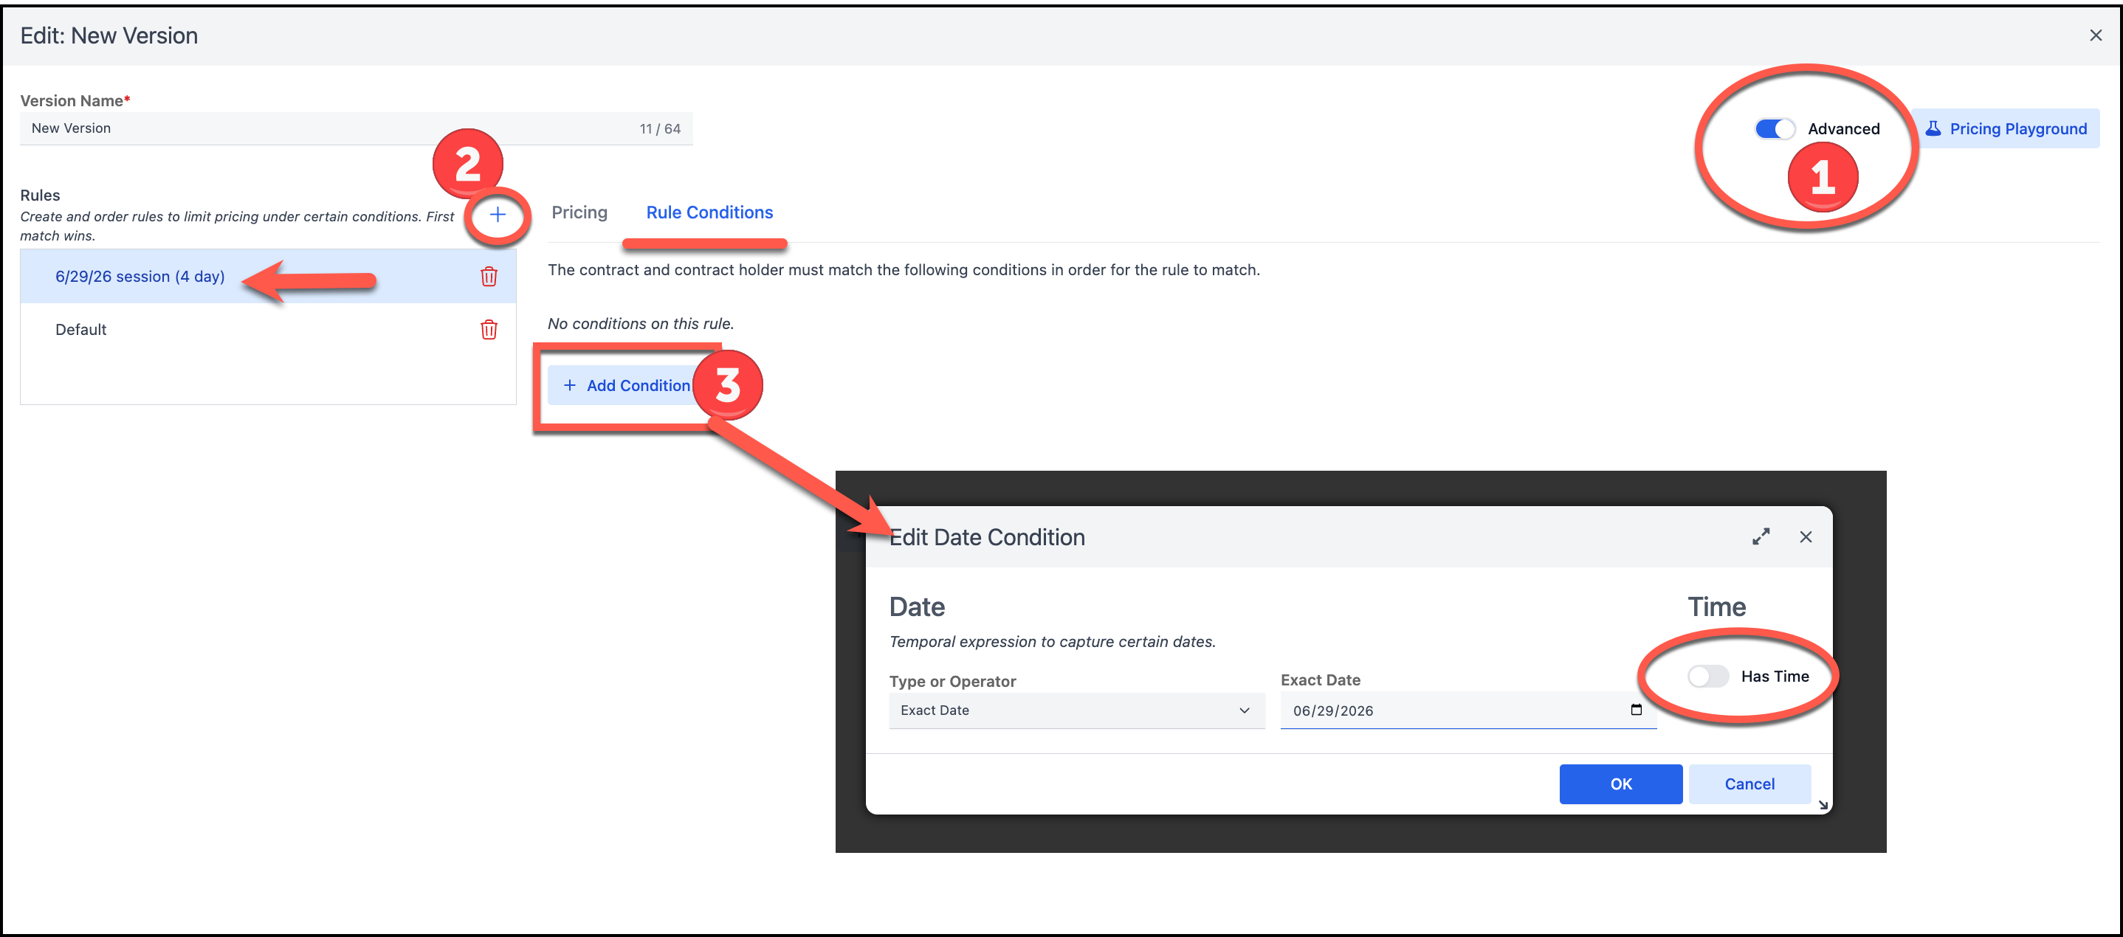Open the calendar picker for Exact Date
Screen dimensions: 2123x937
click(x=1636, y=710)
